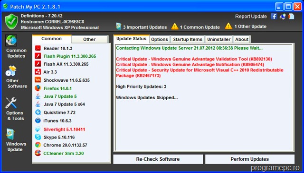Click the Definitions - 7.20.12 text
The image size is (304, 173).
coord(42,16)
